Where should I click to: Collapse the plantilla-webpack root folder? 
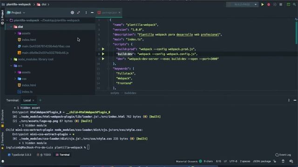click(7, 20)
